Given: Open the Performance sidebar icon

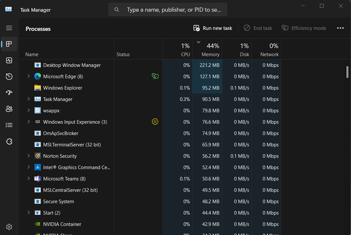Looking at the screenshot, I should [9, 60].
